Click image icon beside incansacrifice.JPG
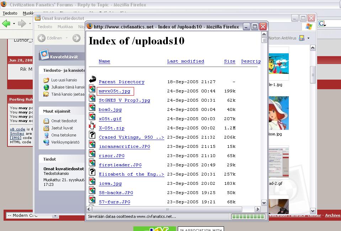 pyautogui.click(x=92, y=144)
